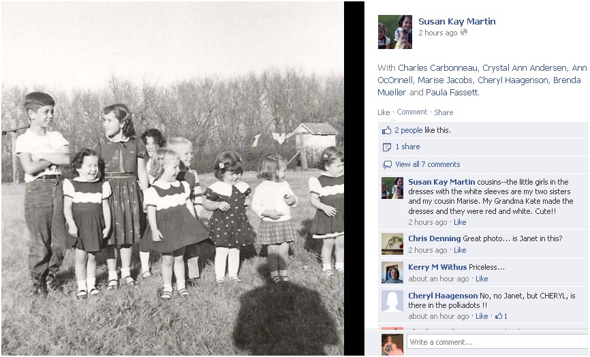Expand View all 7 comments

pos(427,164)
